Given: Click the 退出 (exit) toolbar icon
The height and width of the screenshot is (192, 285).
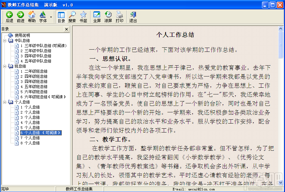Looking at the screenshot, I should pyautogui.click(x=134, y=15).
